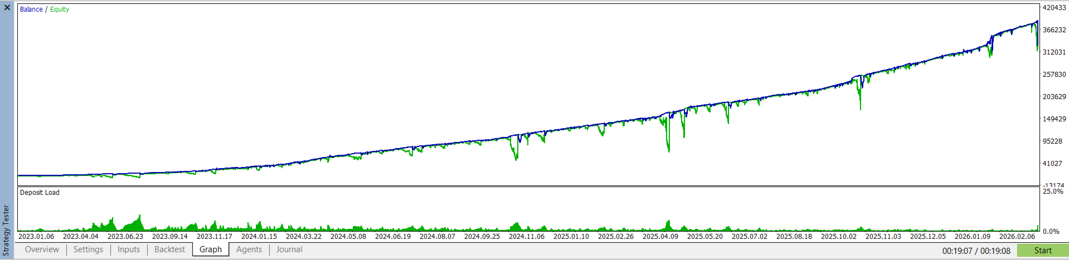Click the 2023.06.23 date label
1069x260 pixels.
tap(125, 237)
